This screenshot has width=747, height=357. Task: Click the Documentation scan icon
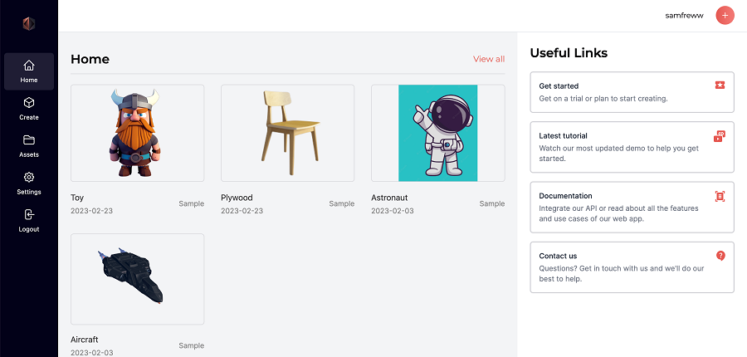(720, 196)
